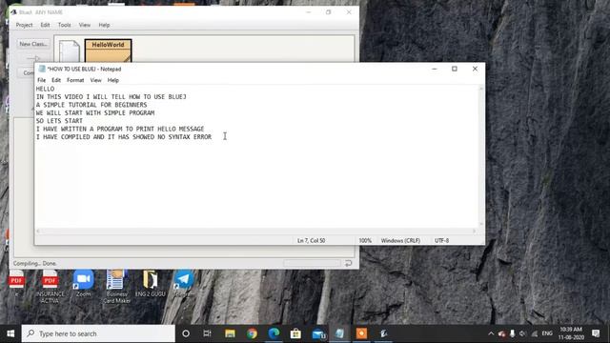Click the ENG language indicator

pyautogui.click(x=547, y=333)
